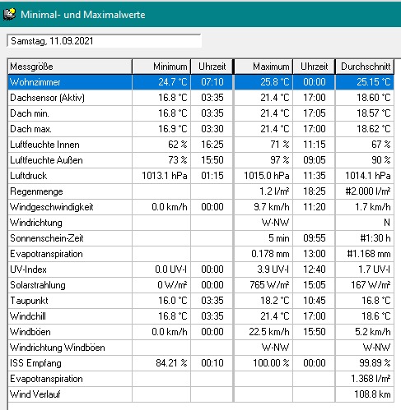Select the ISS Empfang row

coord(201,363)
